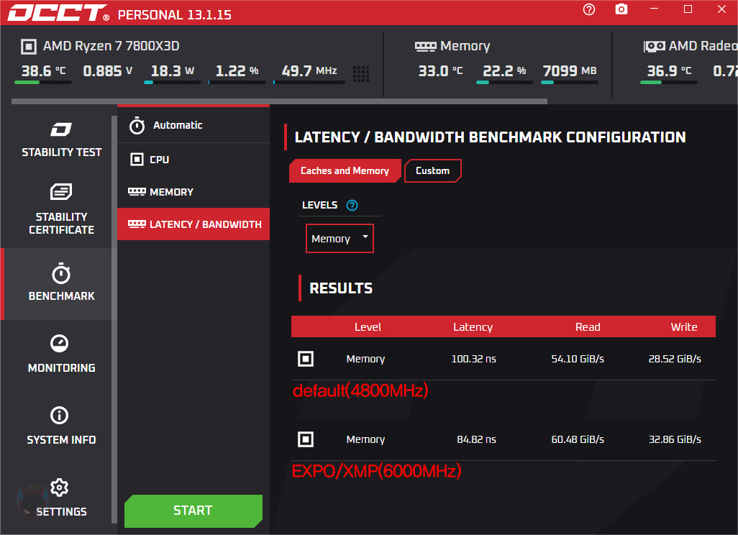738x535 pixels.
Task: Switch to the Caches and Memory tab
Action: point(345,171)
